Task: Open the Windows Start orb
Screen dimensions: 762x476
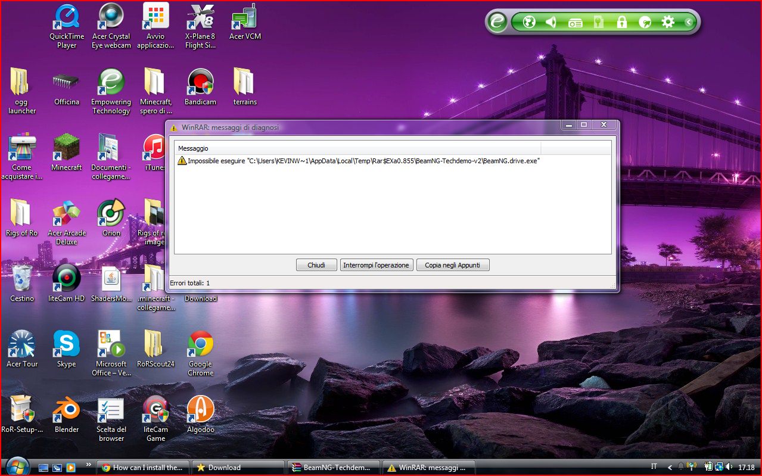Action: tap(16, 466)
